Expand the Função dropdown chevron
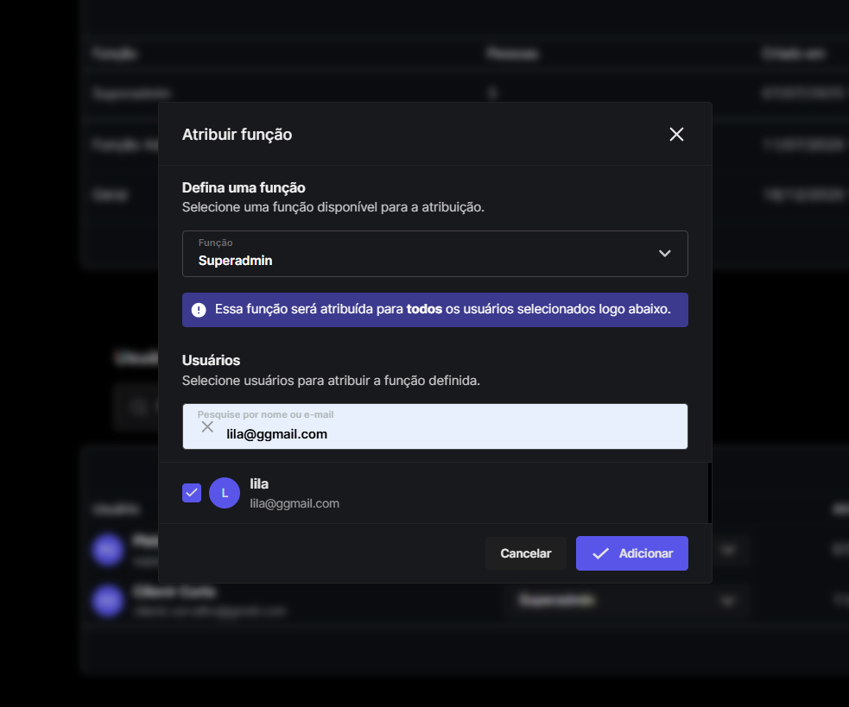Screen dimensions: 849x707 664,253
